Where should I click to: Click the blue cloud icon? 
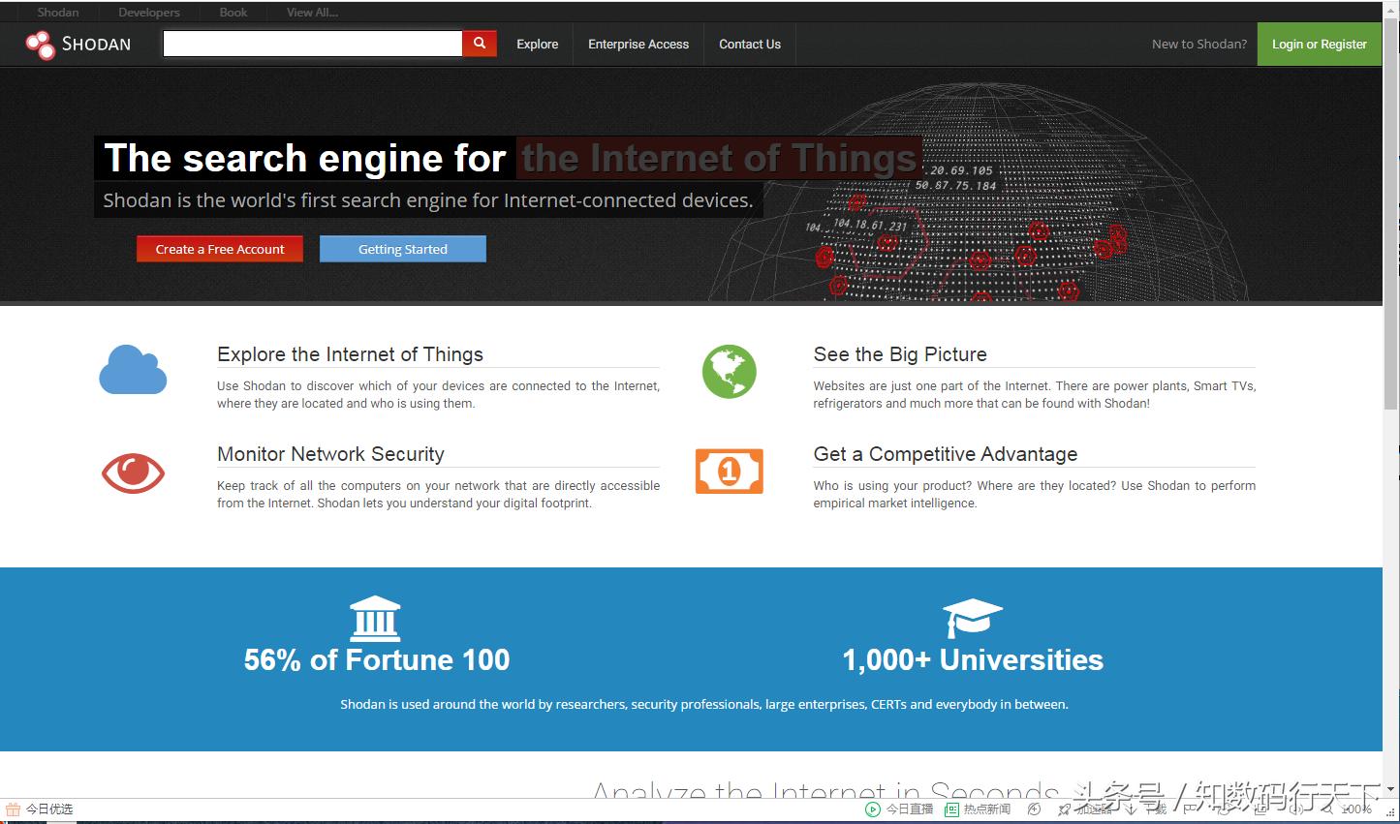tap(133, 370)
